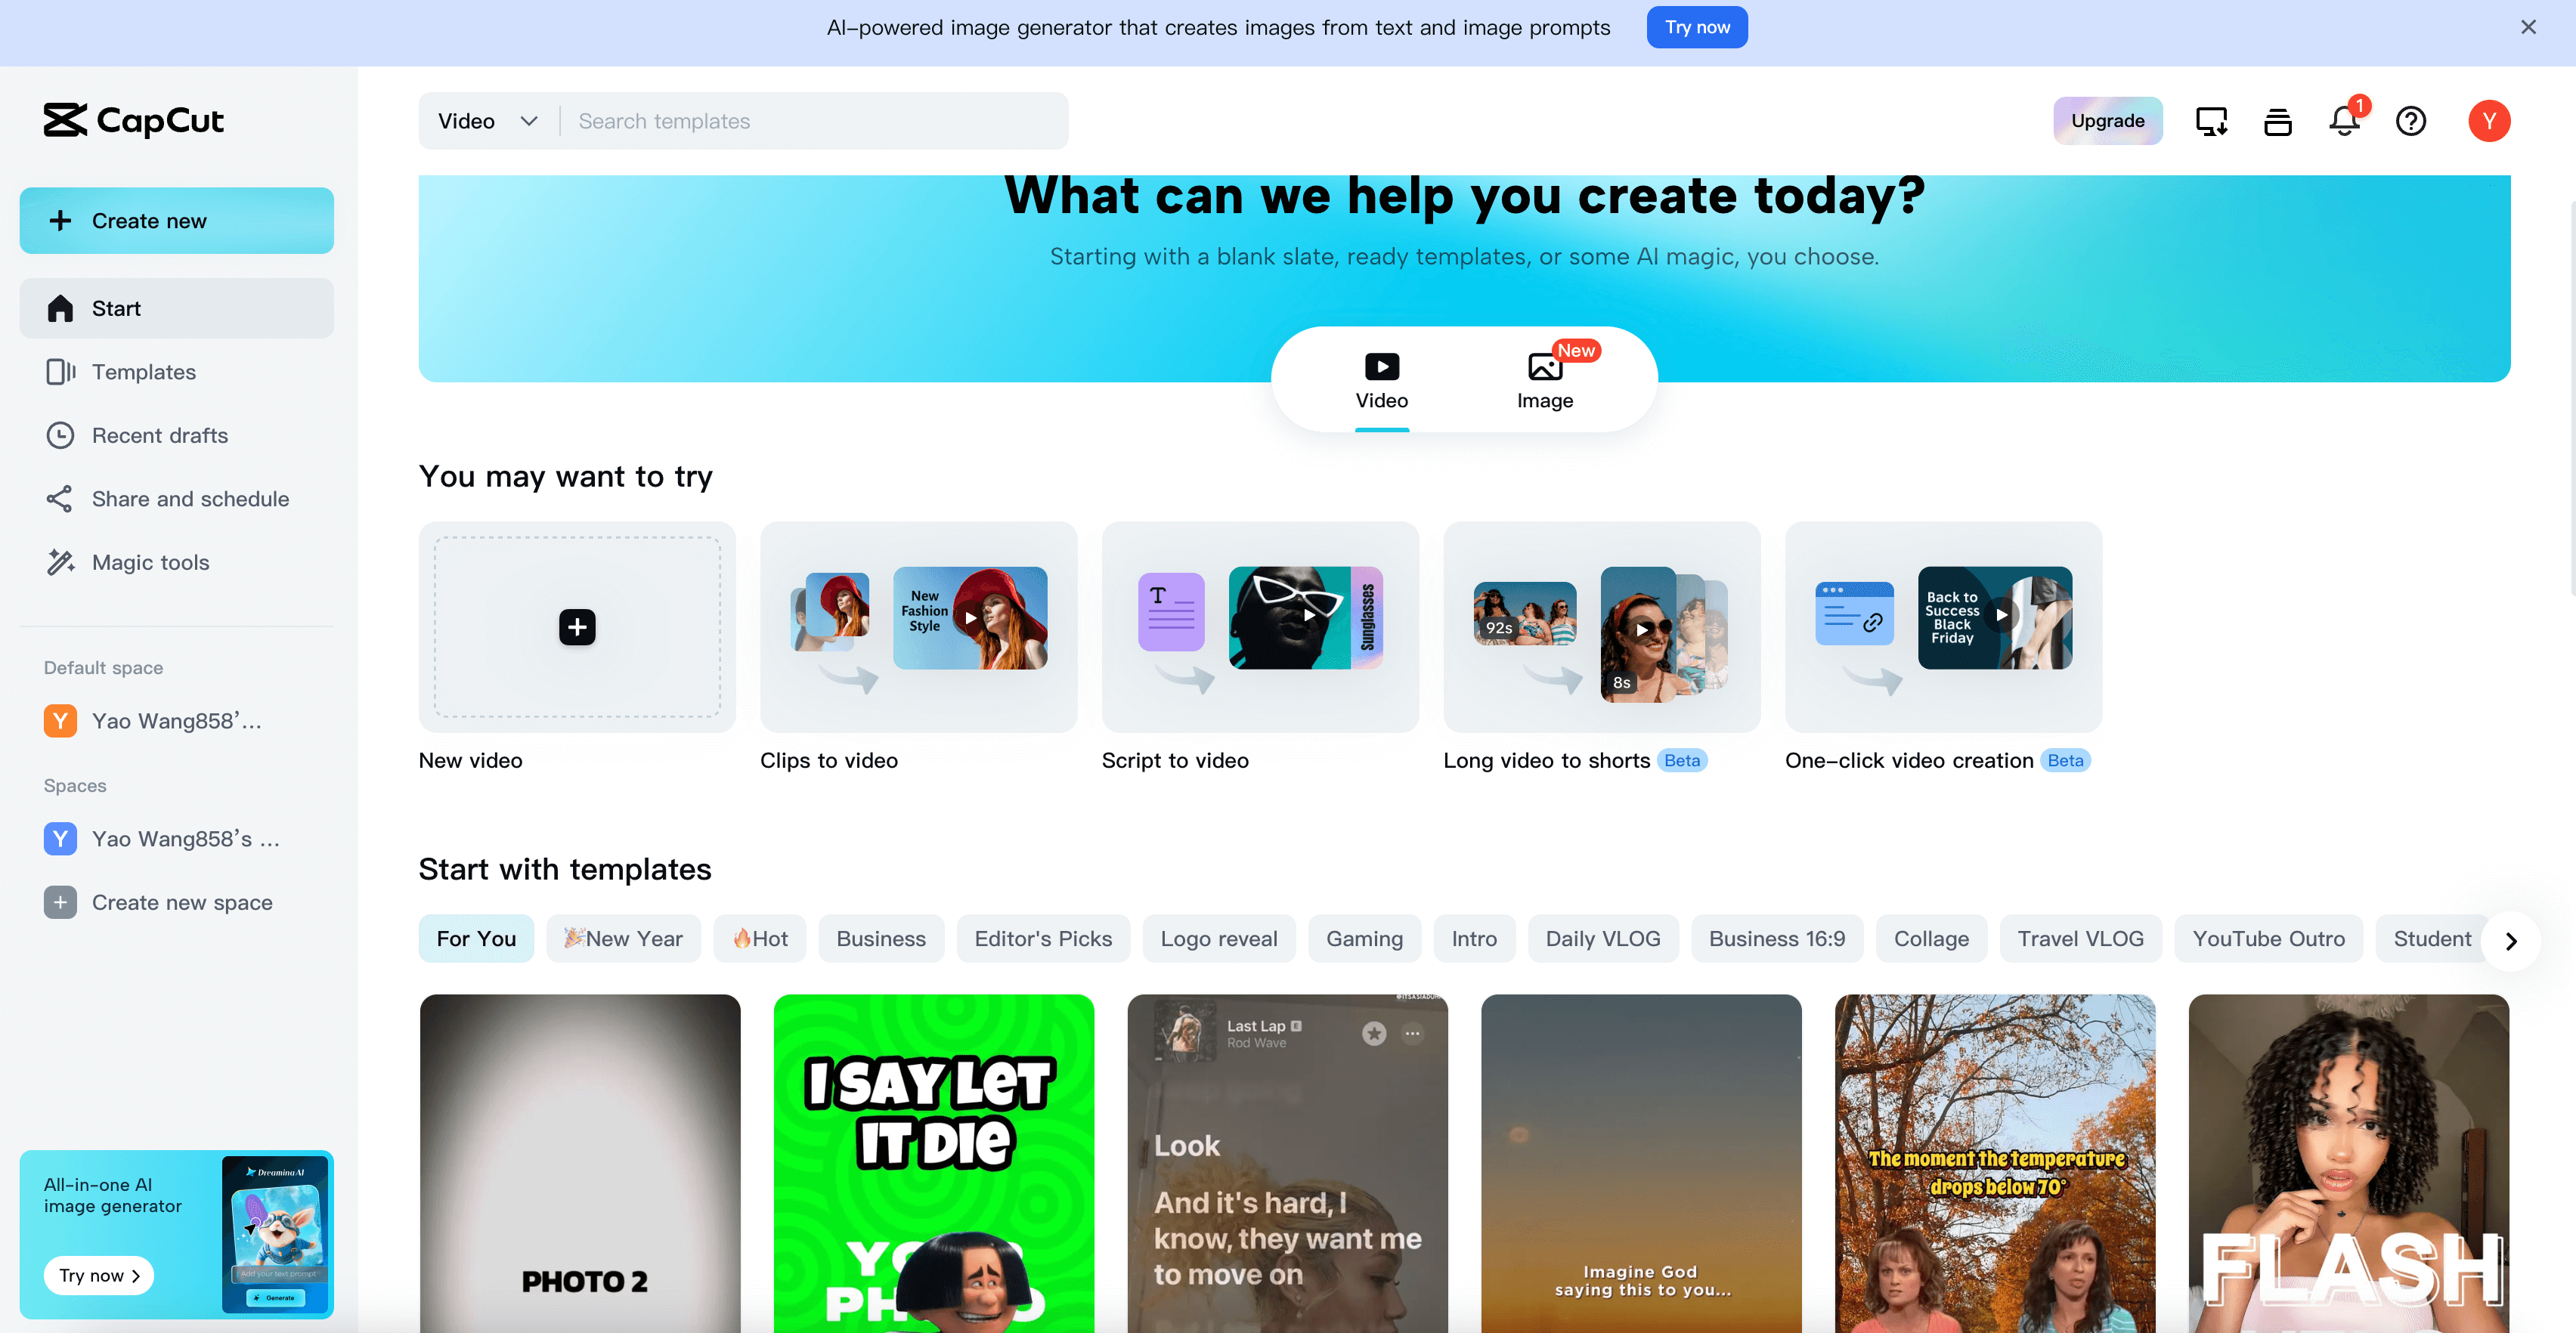This screenshot has width=2576, height=1333.
Task: Select the Hot templates filter tag
Action: tap(758, 939)
